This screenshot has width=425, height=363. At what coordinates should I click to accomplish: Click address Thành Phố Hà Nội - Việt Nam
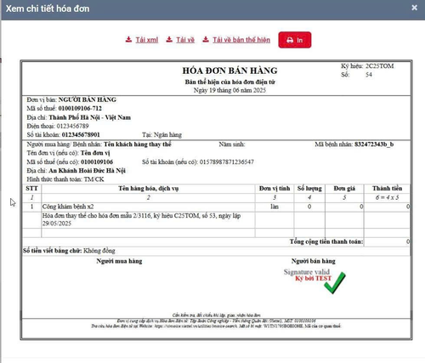coord(89,117)
